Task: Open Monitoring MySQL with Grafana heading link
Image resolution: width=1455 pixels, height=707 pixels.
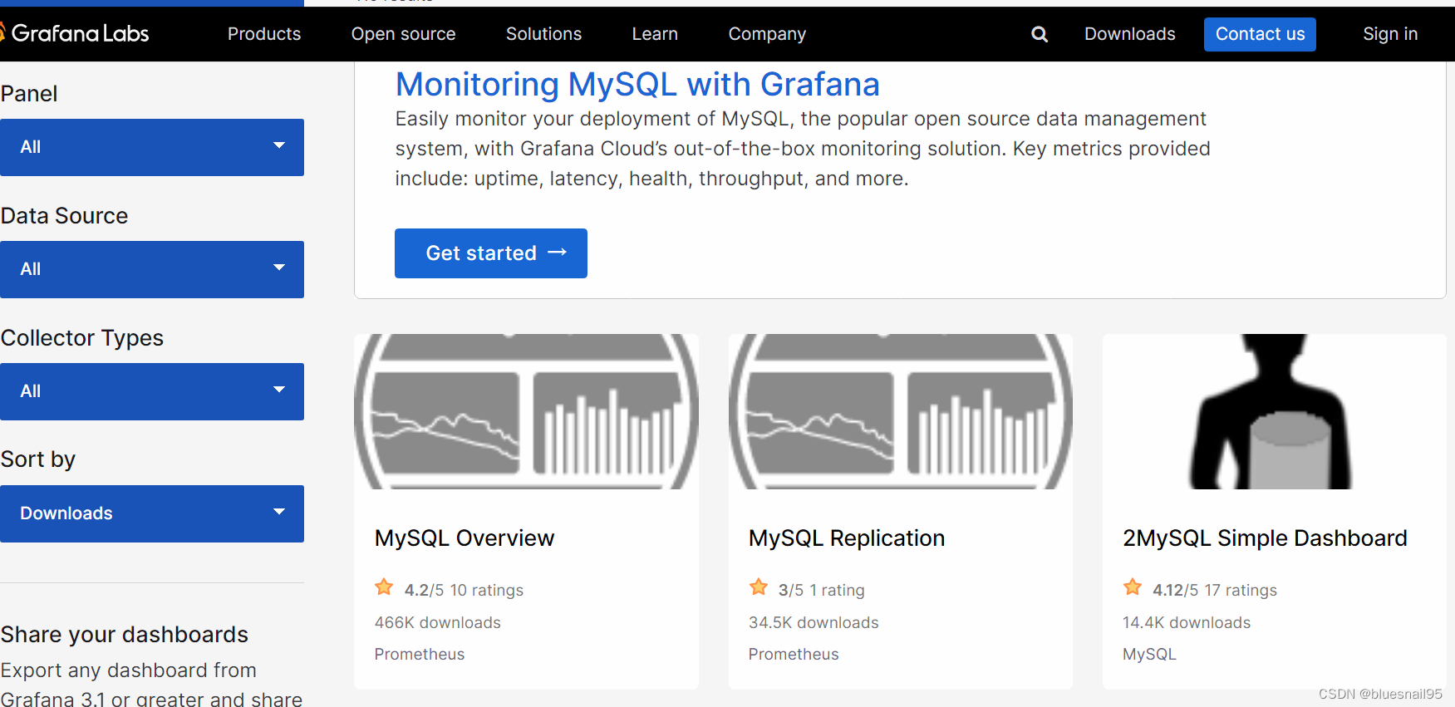Action: [x=637, y=85]
